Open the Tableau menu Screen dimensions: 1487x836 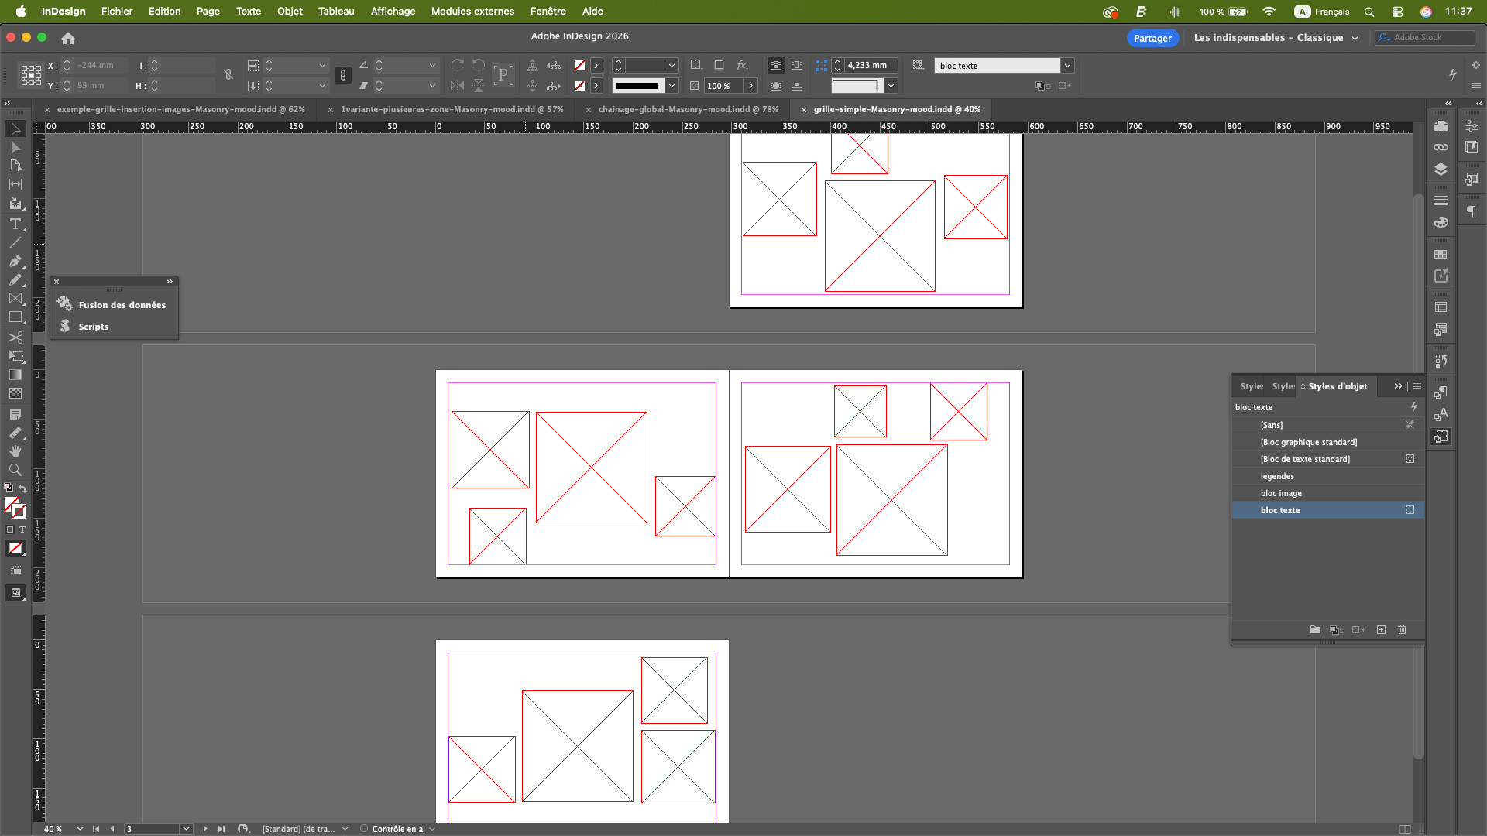coord(336,11)
